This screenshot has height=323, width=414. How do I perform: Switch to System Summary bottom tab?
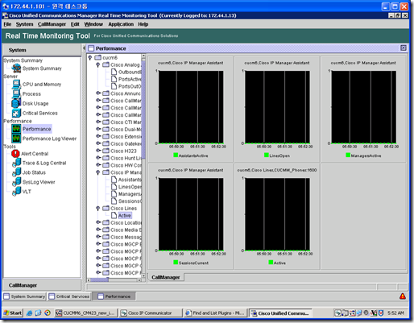(24, 296)
